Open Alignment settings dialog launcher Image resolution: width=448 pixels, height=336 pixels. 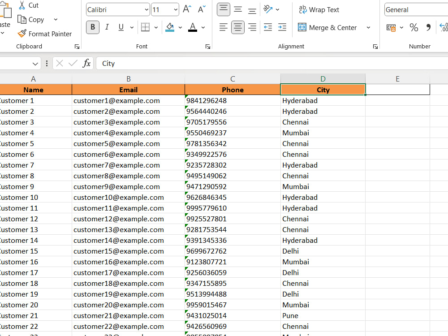click(x=375, y=47)
